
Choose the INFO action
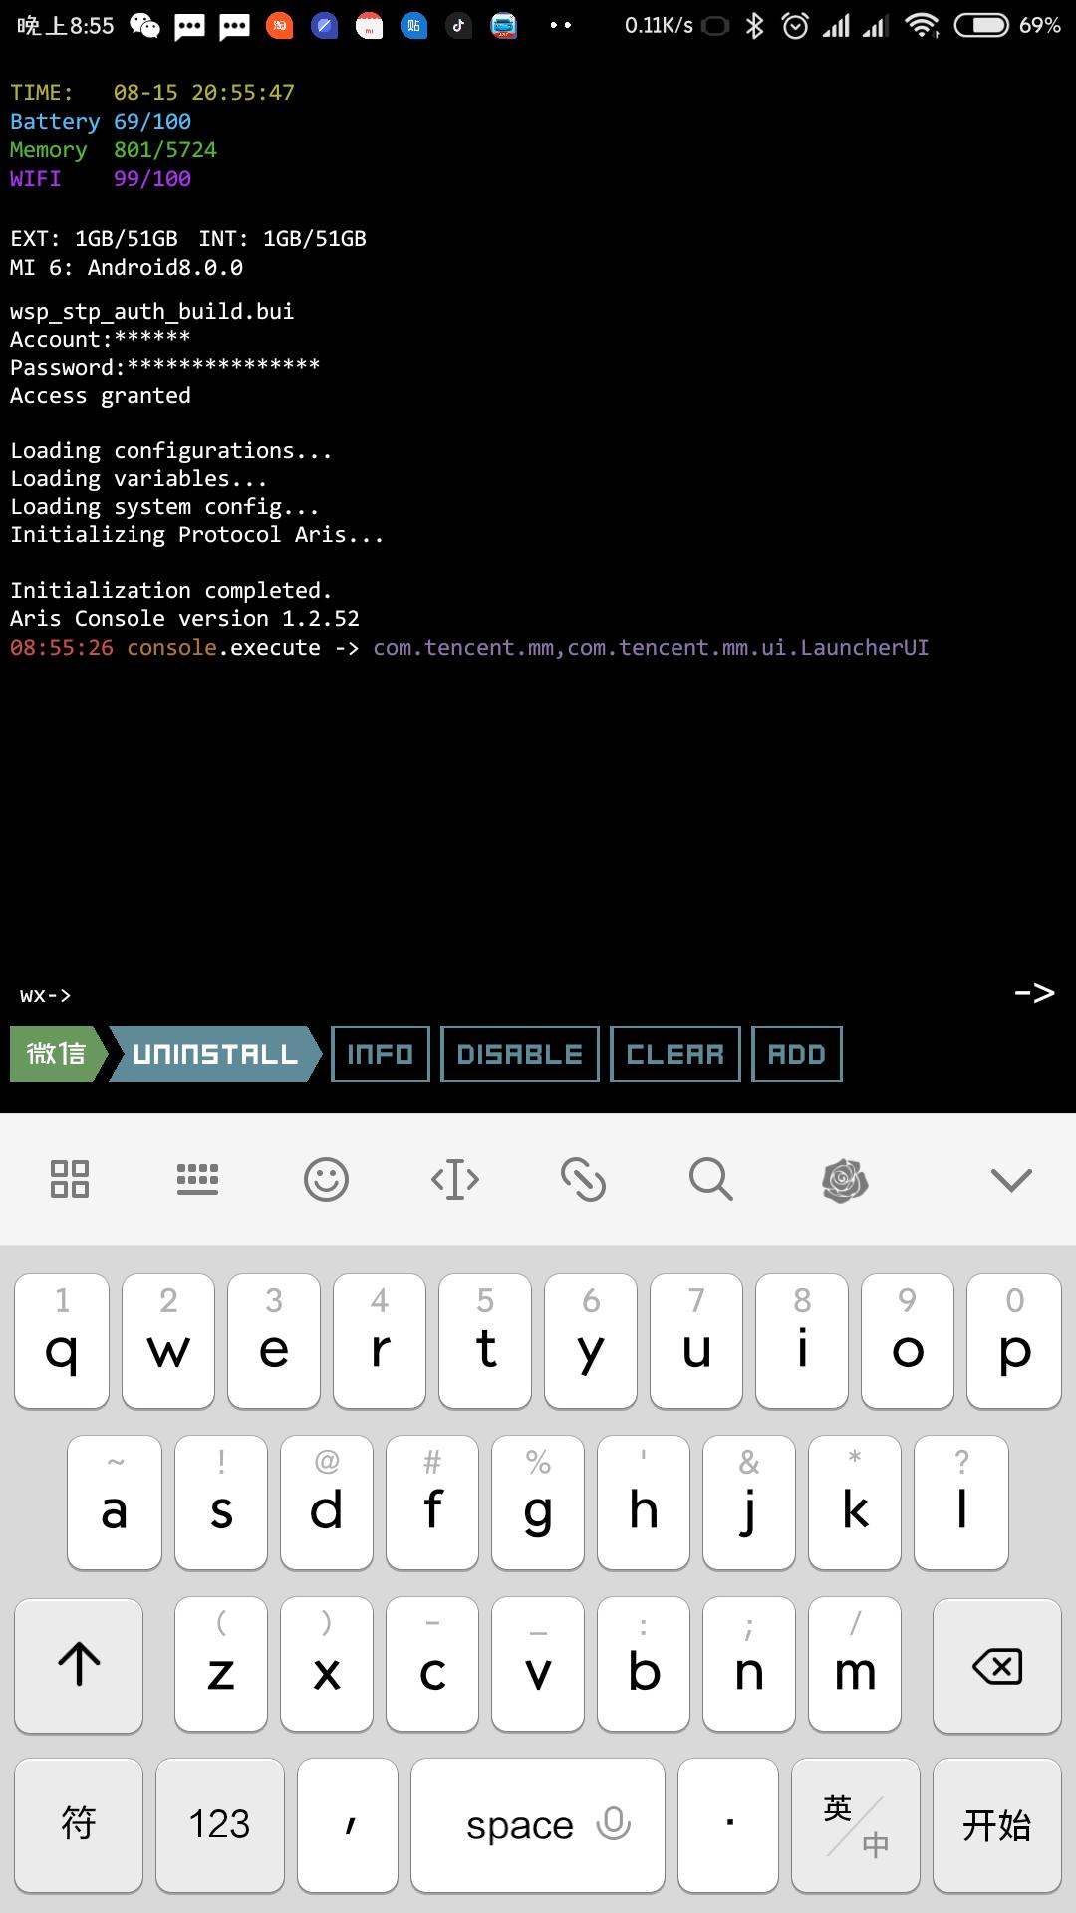click(380, 1054)
